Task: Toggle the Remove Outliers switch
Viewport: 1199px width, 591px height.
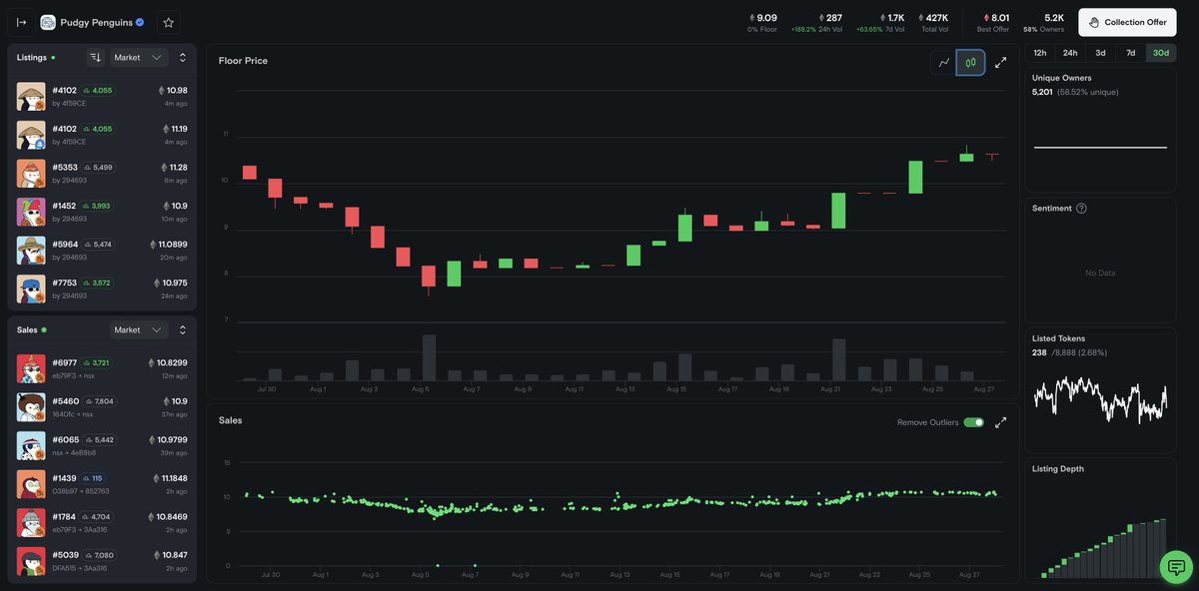Action: tap(973, 422)
